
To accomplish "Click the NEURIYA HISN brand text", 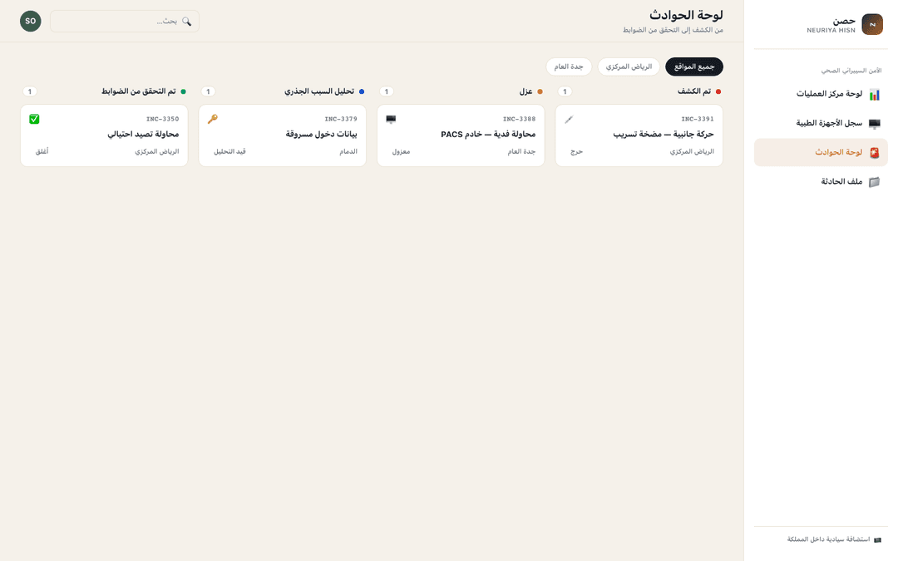I will click(x=831, y=31).
